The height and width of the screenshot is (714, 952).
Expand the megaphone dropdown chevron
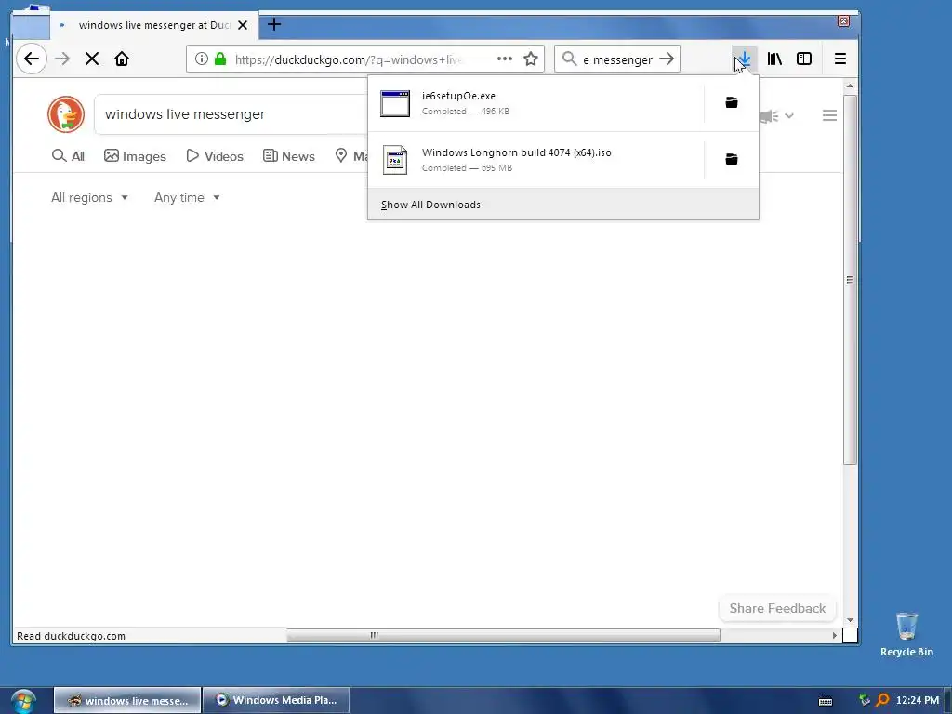pyautogui.click(x=788, y=115)
